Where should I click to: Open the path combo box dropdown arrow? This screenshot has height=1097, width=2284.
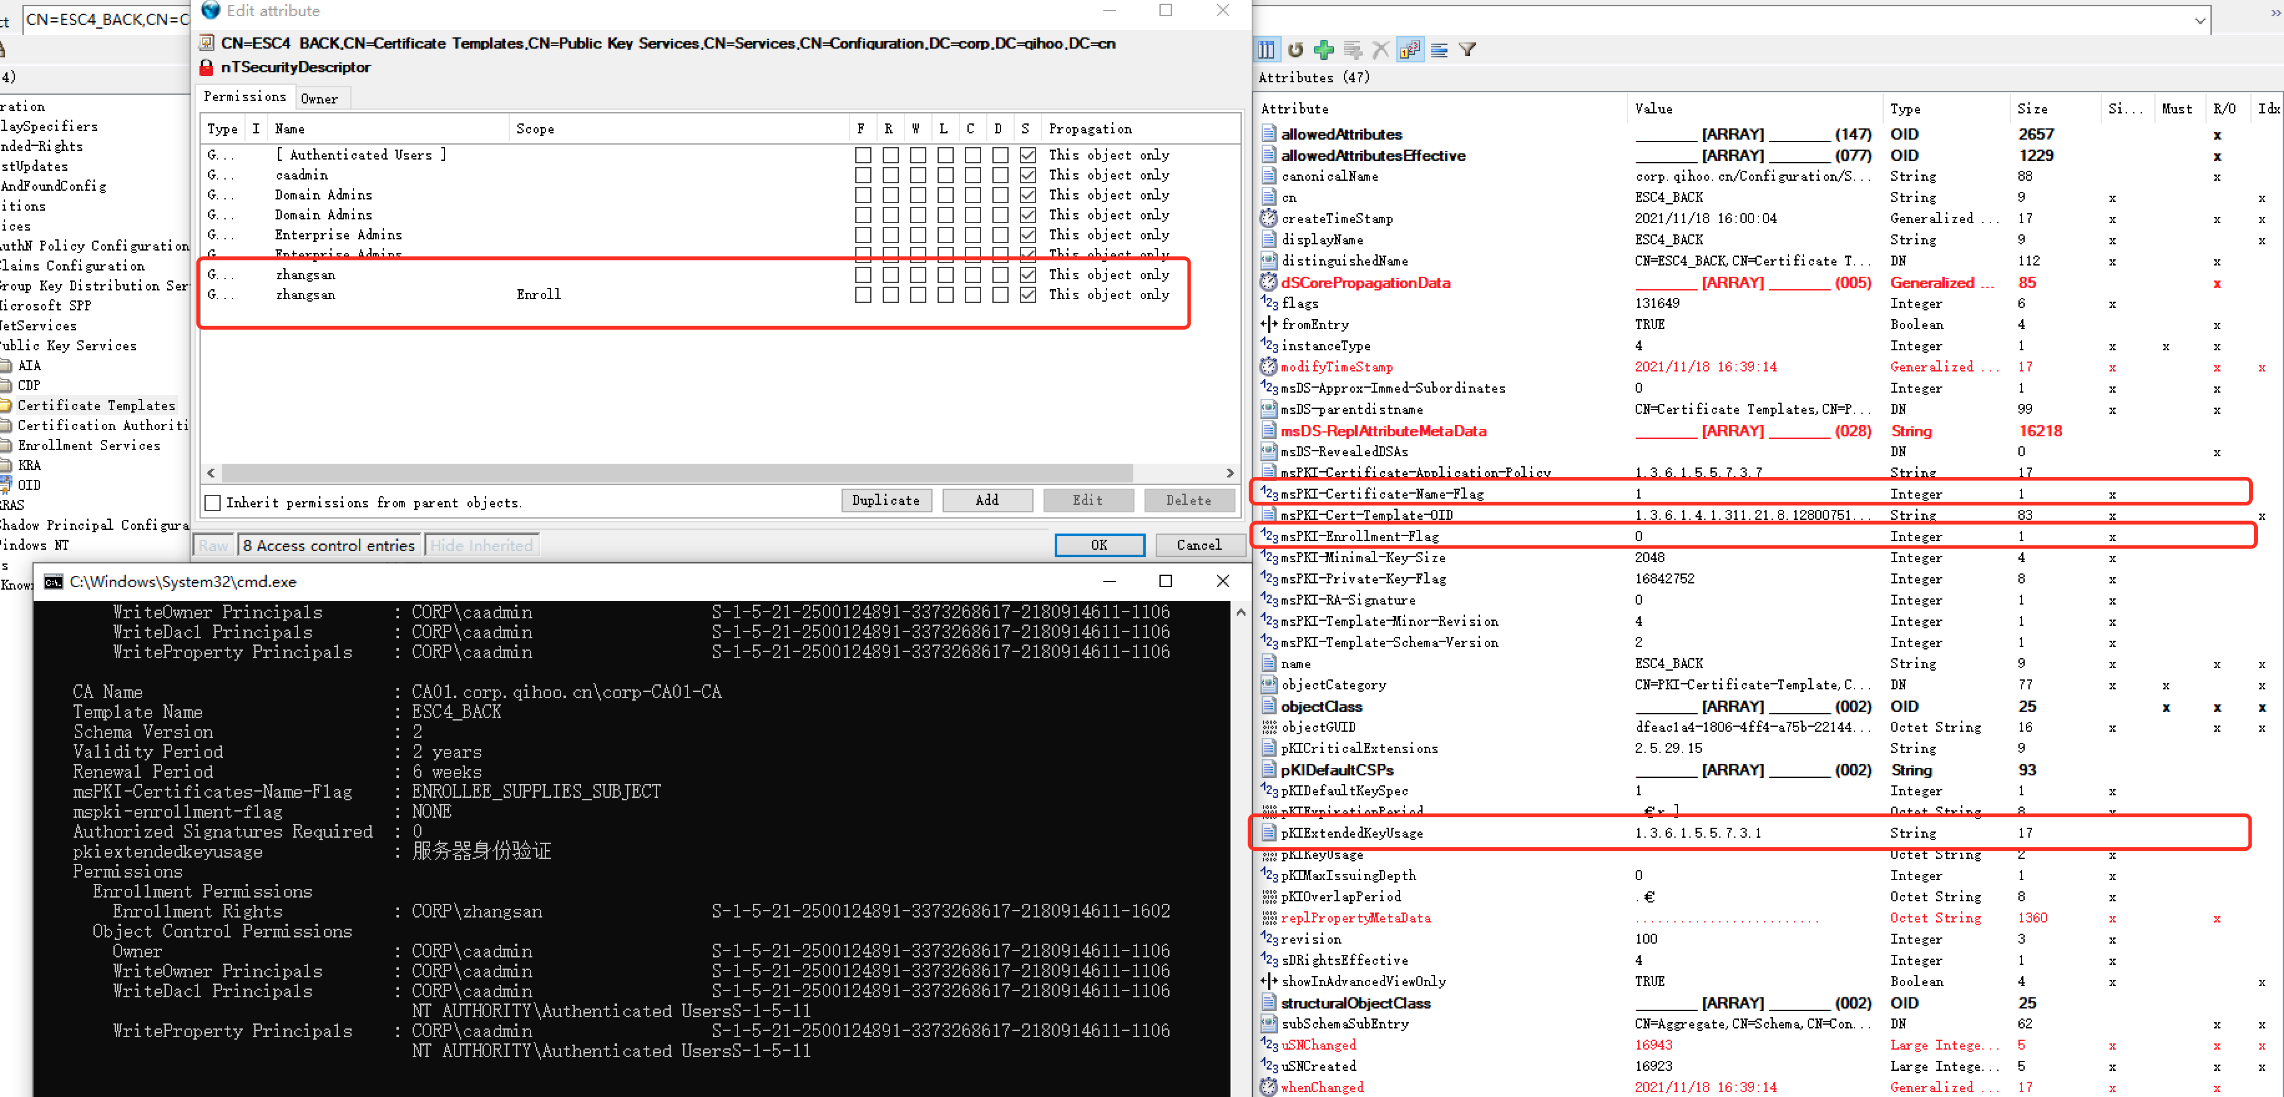[2199, 21]
